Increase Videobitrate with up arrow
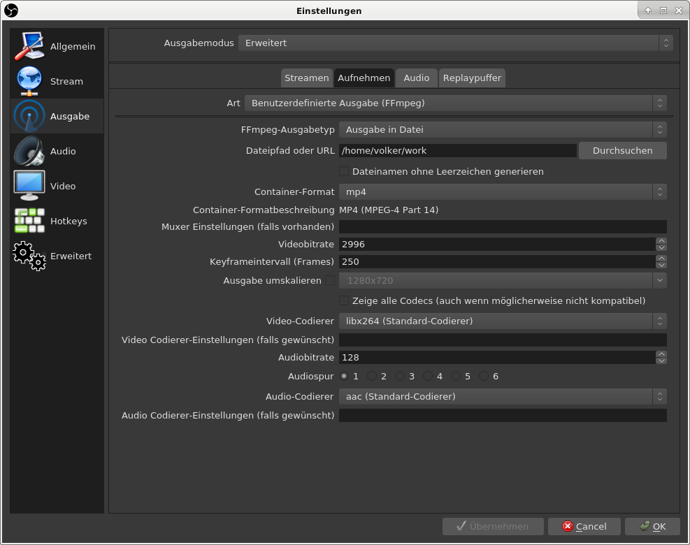Screen dimensions: 690x545 click(661, 241)
